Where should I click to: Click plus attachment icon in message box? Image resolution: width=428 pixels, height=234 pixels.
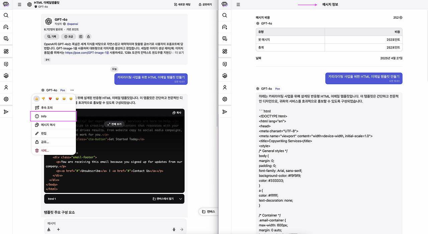[59, 229]
